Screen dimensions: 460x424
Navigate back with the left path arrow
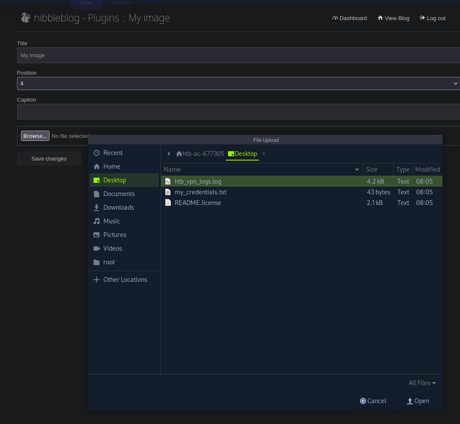[x=169, y=154]
